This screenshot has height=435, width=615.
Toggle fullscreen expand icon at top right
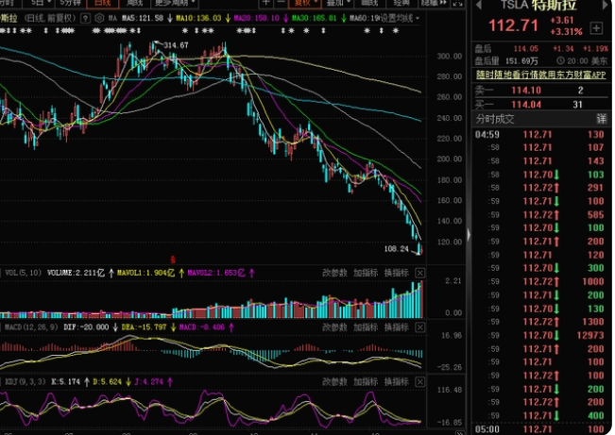click(457, 3)
